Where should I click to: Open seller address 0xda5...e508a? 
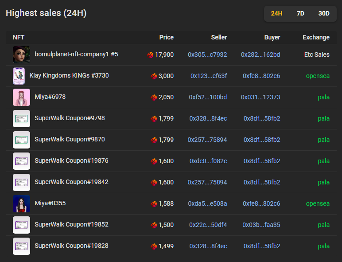point(207,204)
